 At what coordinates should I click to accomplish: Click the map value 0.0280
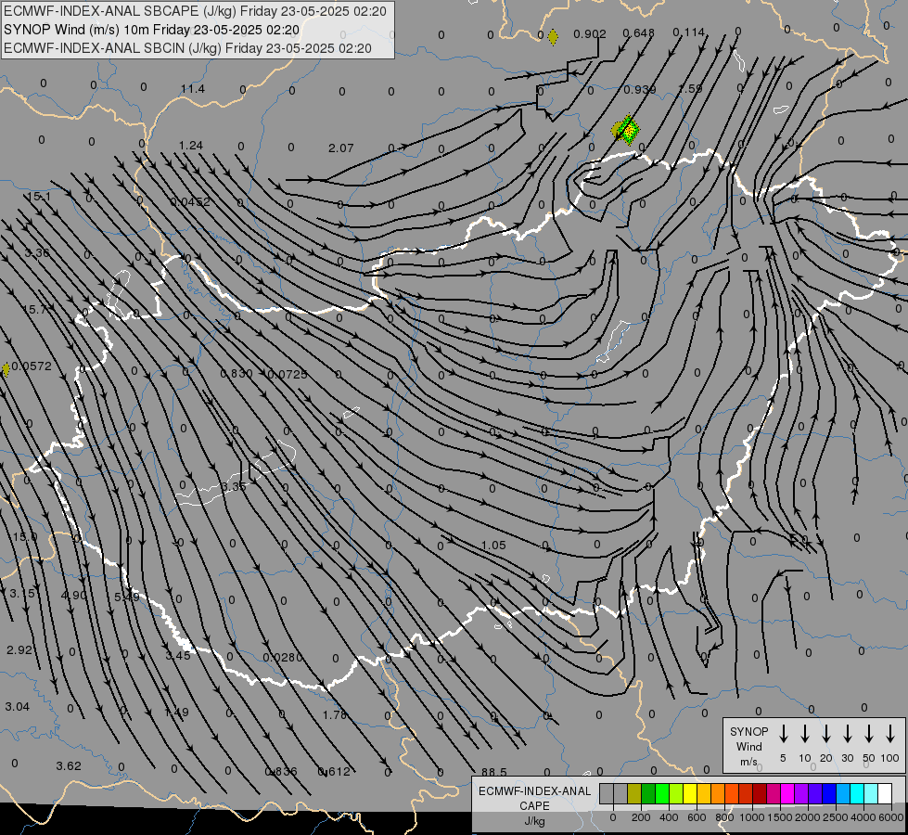283,658
